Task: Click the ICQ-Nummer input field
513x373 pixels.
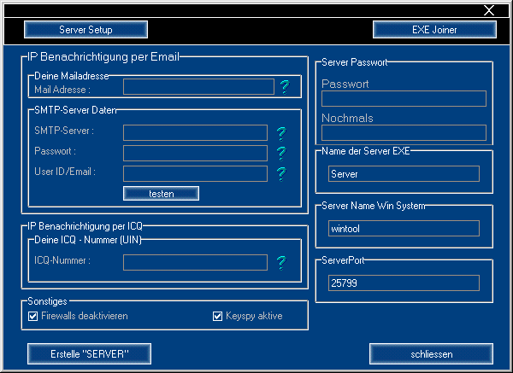Action: (x=195, y=262)
